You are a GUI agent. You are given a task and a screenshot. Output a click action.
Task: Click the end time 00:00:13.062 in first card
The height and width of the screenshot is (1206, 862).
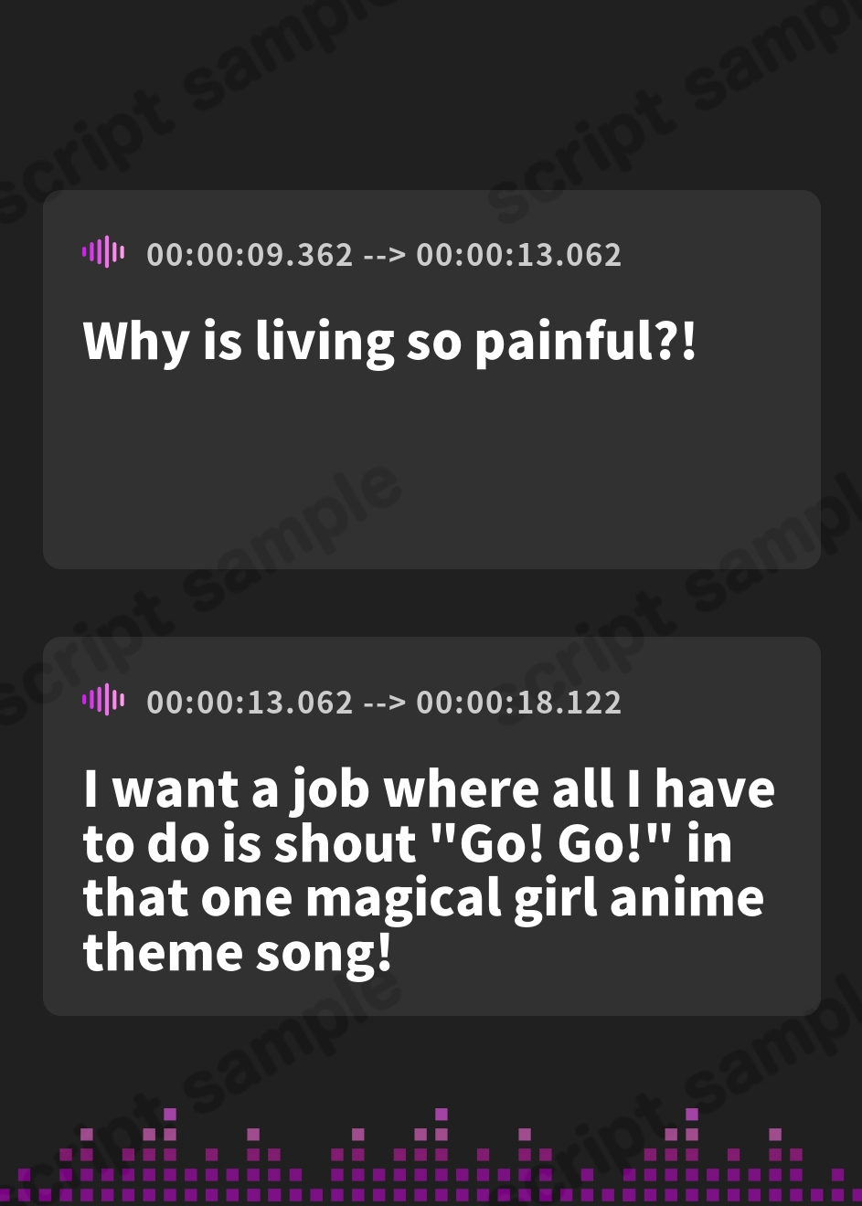point(519,254)
